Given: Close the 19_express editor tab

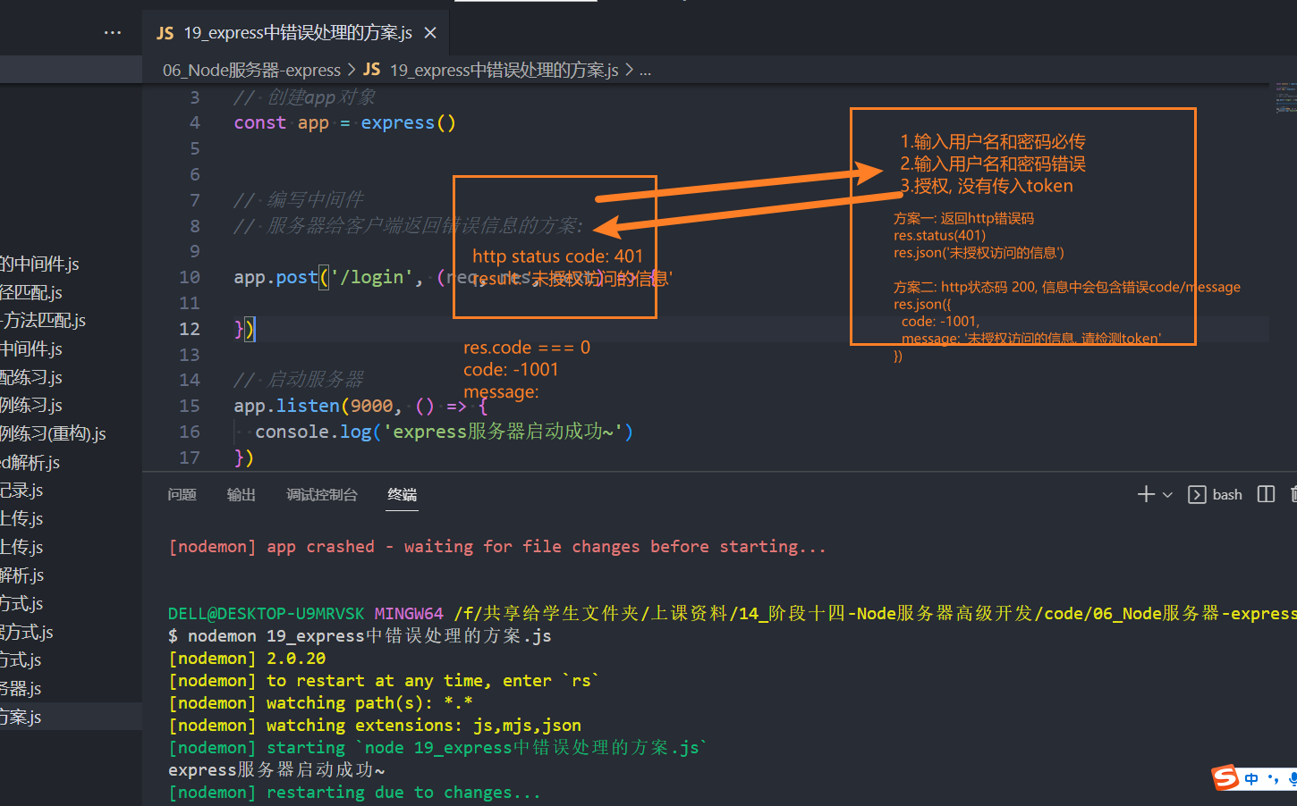Looking at the screenshot, I should click(430, 33).
